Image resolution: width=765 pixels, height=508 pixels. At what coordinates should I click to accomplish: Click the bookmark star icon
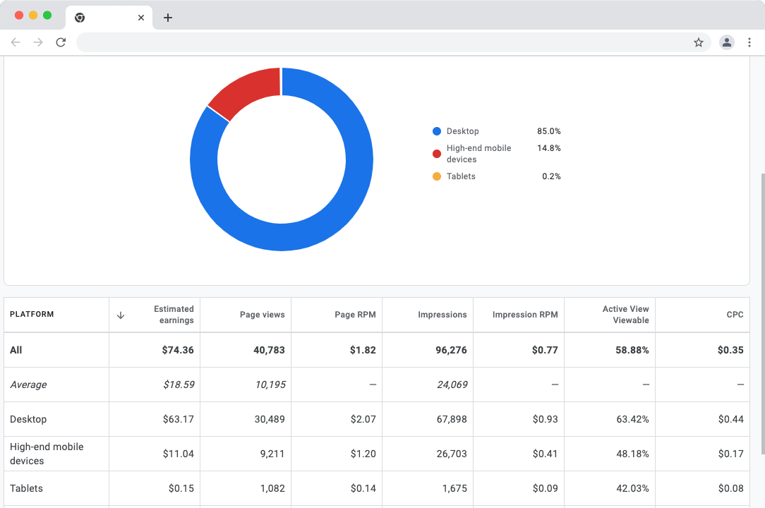[x=699, y=42]
